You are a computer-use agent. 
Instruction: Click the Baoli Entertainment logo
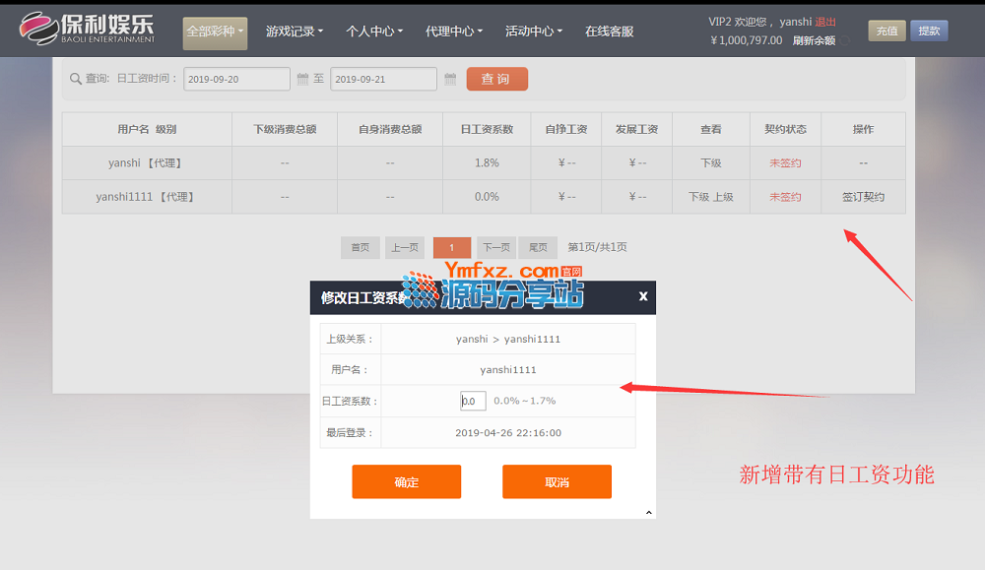[x=88, y=30]
